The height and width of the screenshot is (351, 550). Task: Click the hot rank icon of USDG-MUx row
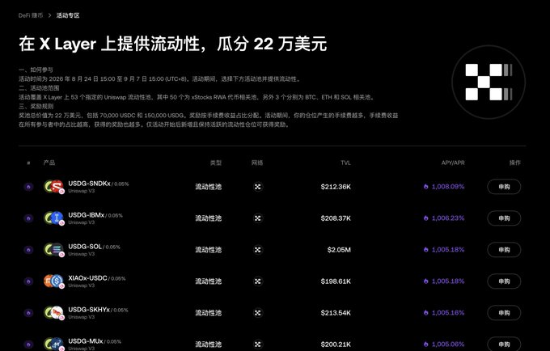[x=28, y=345]
